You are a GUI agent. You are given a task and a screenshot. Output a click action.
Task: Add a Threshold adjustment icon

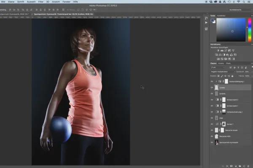click(x=226, y=59)
